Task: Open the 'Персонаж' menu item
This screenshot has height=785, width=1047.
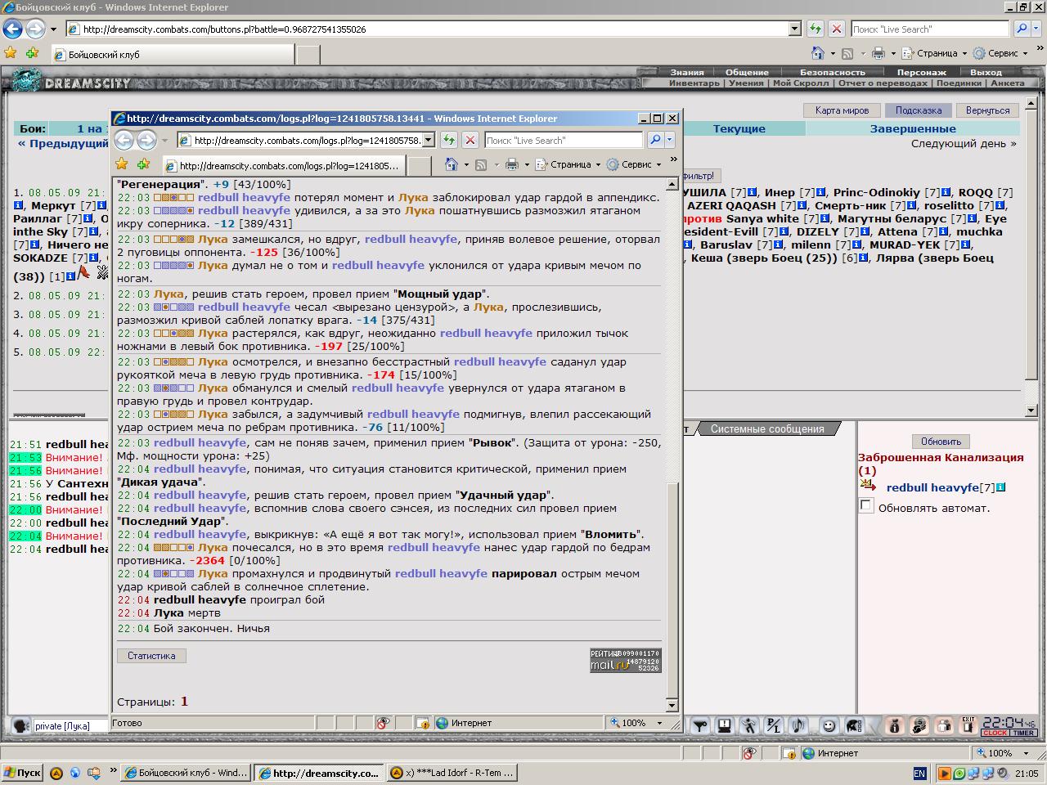Action: [x=922, y=72]
